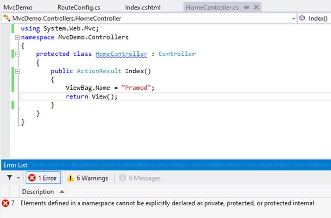Viewport: 331px width, 218px height.
Task: Toggle the 6 Warnings filter button
Action: [88, 178]
